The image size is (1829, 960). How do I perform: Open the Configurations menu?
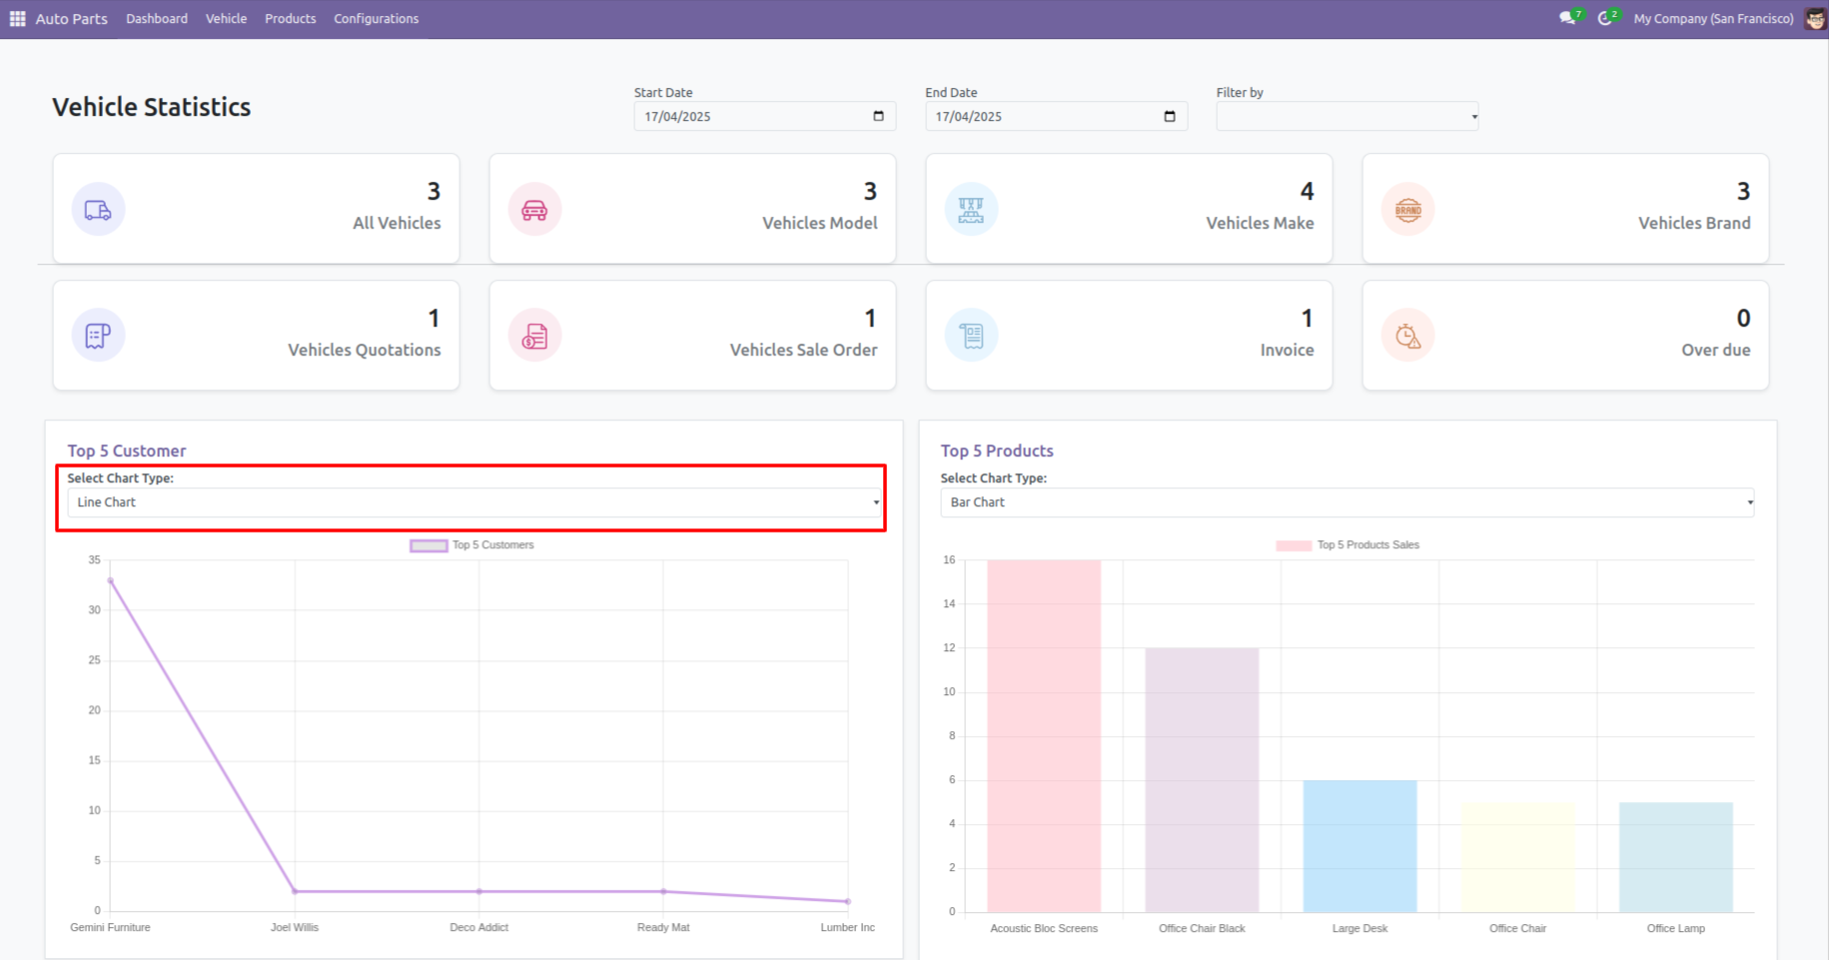(x=376, y=19)
